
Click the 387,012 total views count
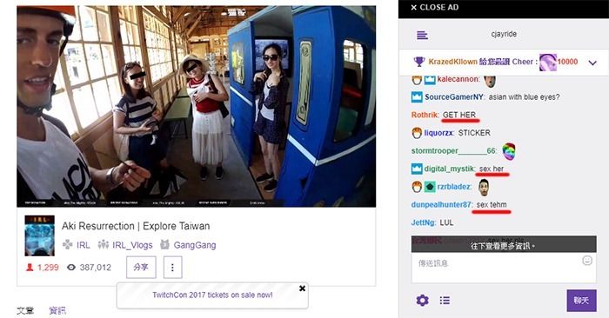(x=95, y=268)
